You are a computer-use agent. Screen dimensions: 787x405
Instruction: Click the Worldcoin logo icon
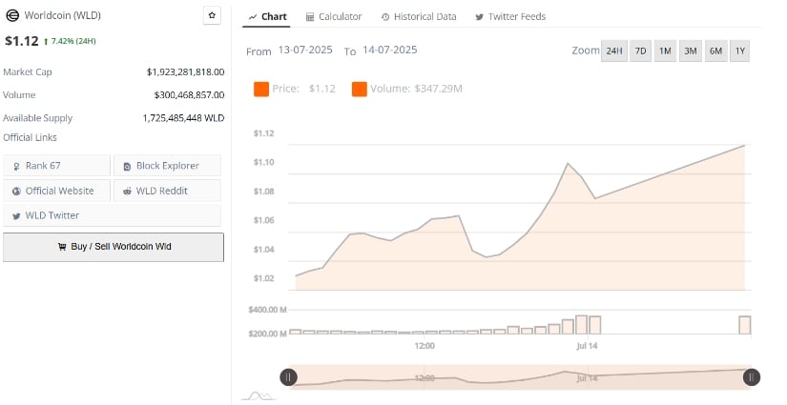point(12,15)
